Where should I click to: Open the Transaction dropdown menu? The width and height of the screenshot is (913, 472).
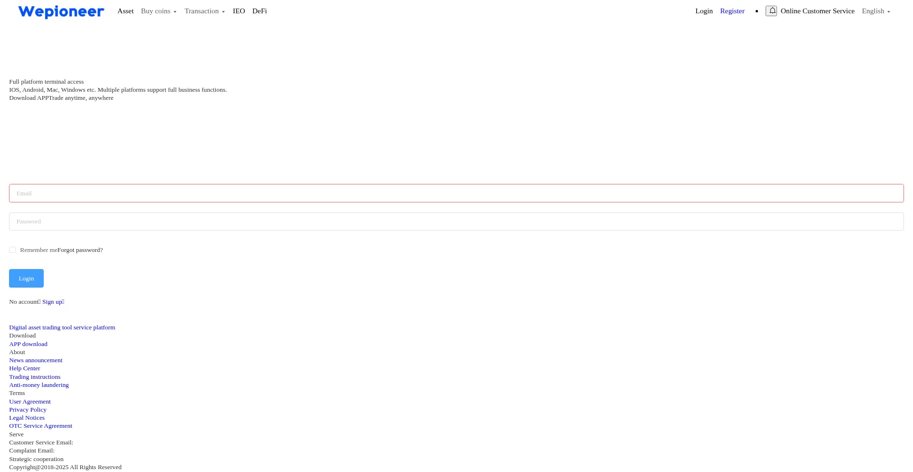(x=204, y=11)
